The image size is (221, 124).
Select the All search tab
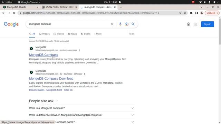pyautogui.click(x=32, y=34)
